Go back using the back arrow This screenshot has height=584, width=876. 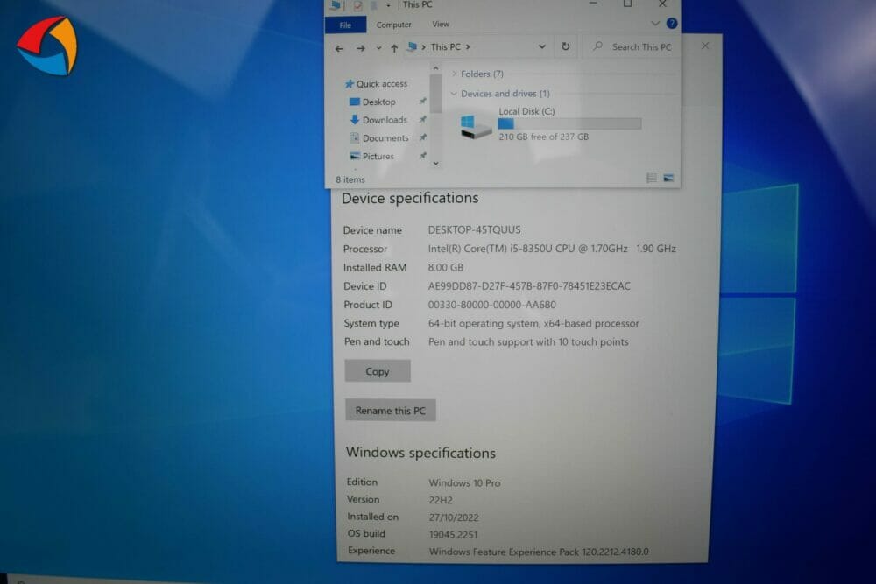tap(339, 48)
